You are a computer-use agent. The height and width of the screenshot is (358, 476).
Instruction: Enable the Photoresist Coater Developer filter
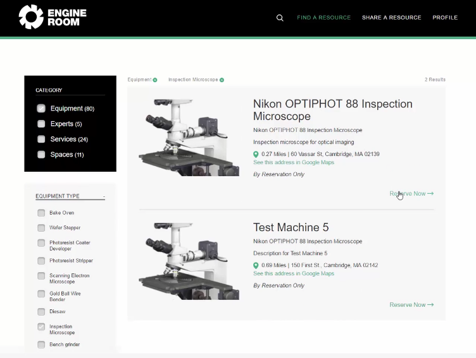41,243
